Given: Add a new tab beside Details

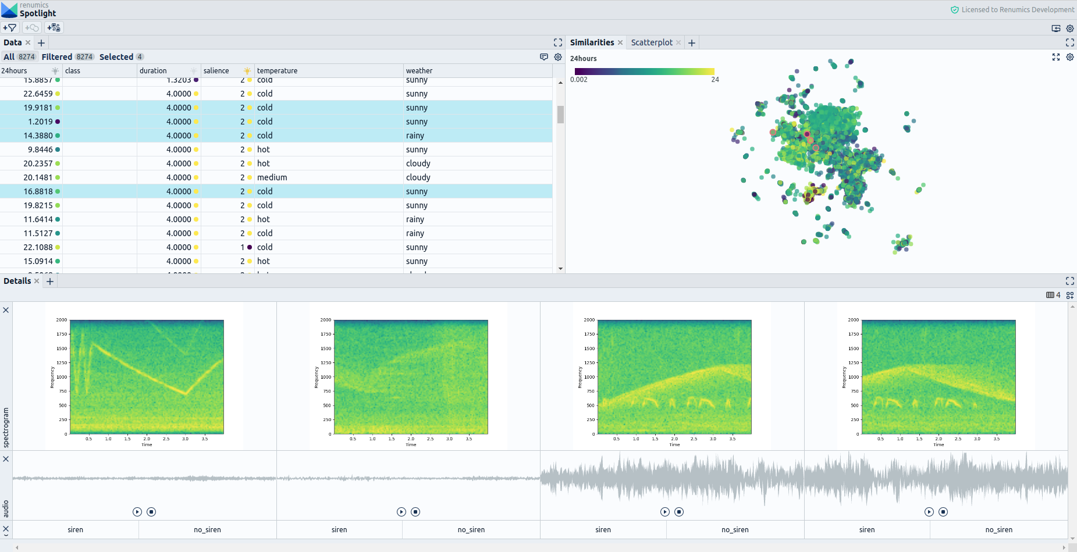Looking at the screenshot, I should click(50, 282).
